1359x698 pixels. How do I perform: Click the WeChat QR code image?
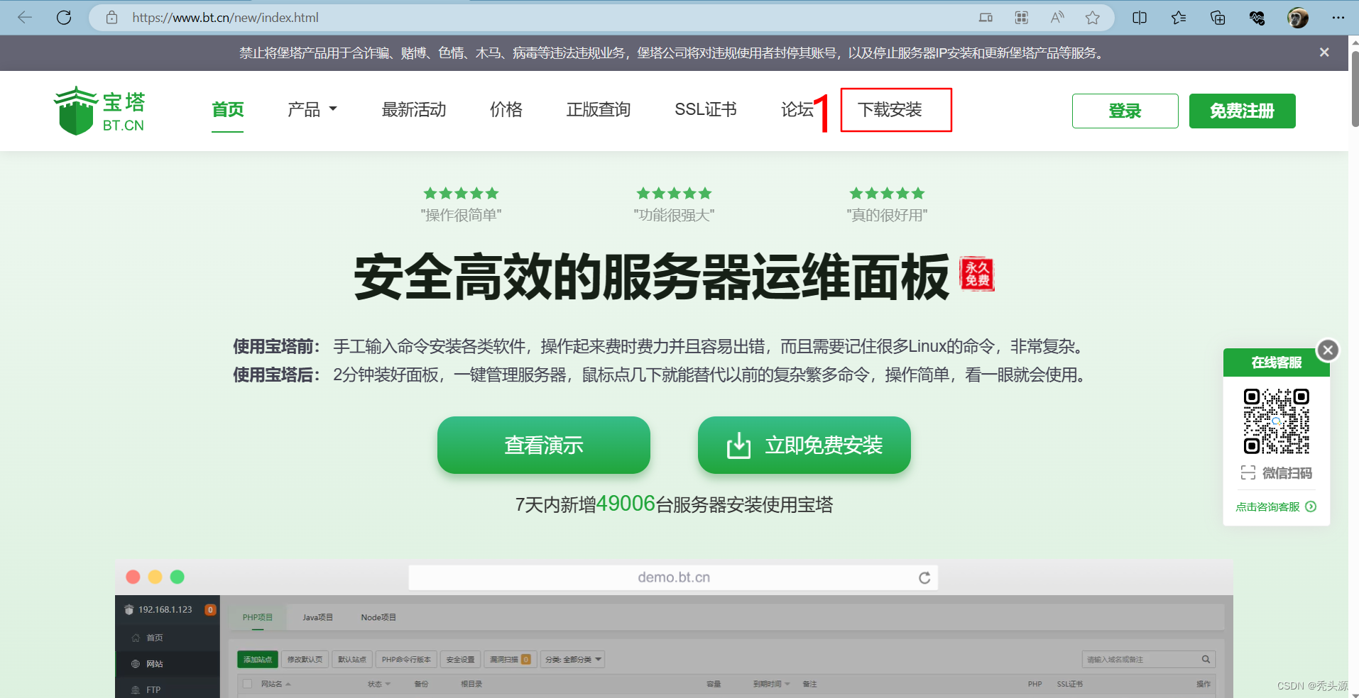click(x=1277, y=421)
